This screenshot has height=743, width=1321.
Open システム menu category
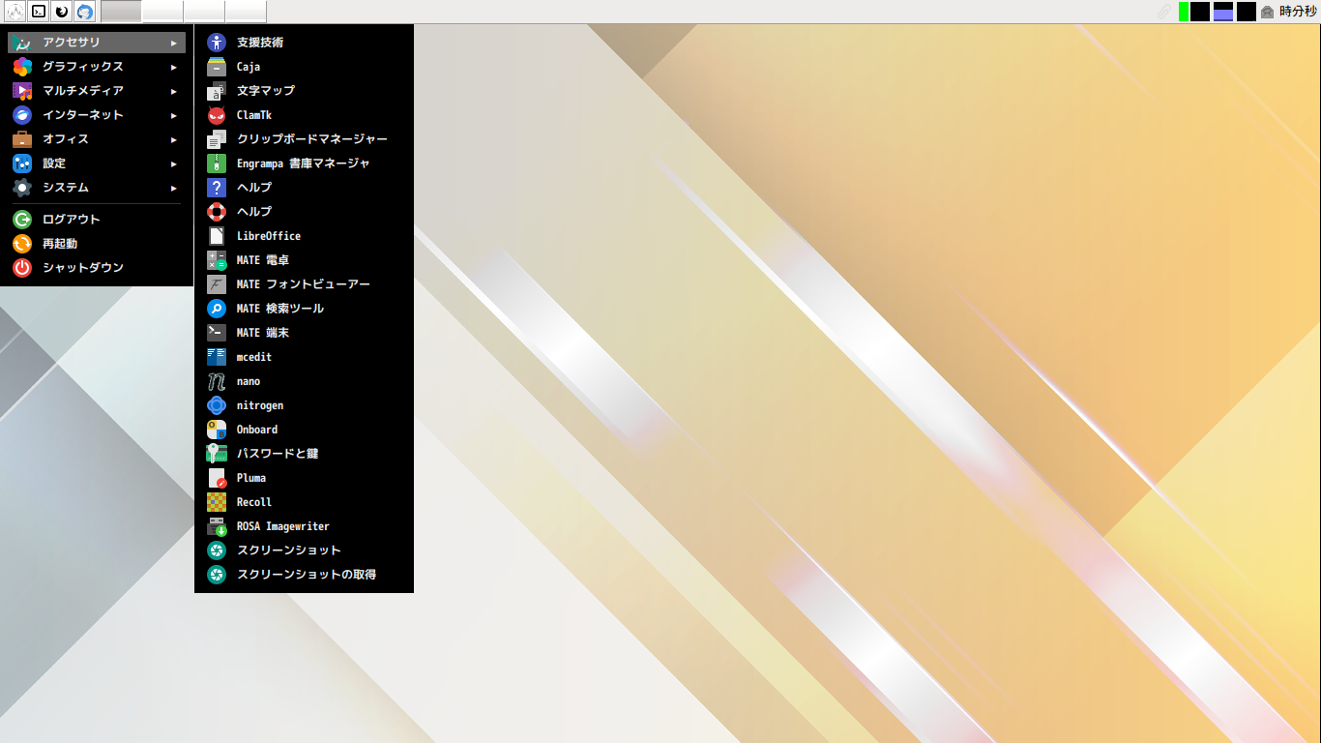[97, 188]
